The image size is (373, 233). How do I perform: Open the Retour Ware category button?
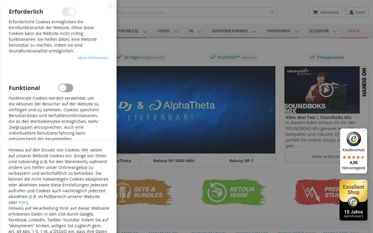[x=233, y=192]
